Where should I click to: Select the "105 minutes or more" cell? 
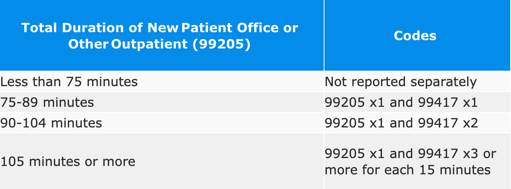pyautogui.click(x=68, y=162)
